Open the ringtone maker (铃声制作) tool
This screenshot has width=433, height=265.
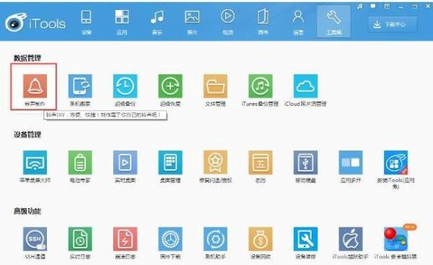pyautogui.click(x=35, y=86)
